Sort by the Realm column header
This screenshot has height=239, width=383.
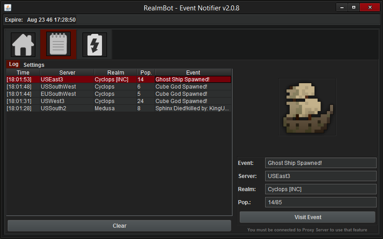click(116, 73)
